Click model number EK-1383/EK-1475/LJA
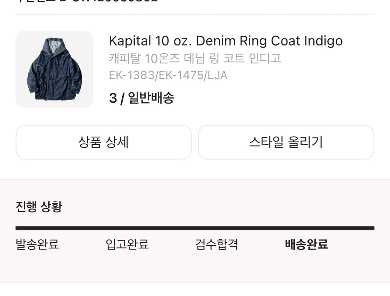The height and width of the screenshot is (296, 390). pos(168,75)
